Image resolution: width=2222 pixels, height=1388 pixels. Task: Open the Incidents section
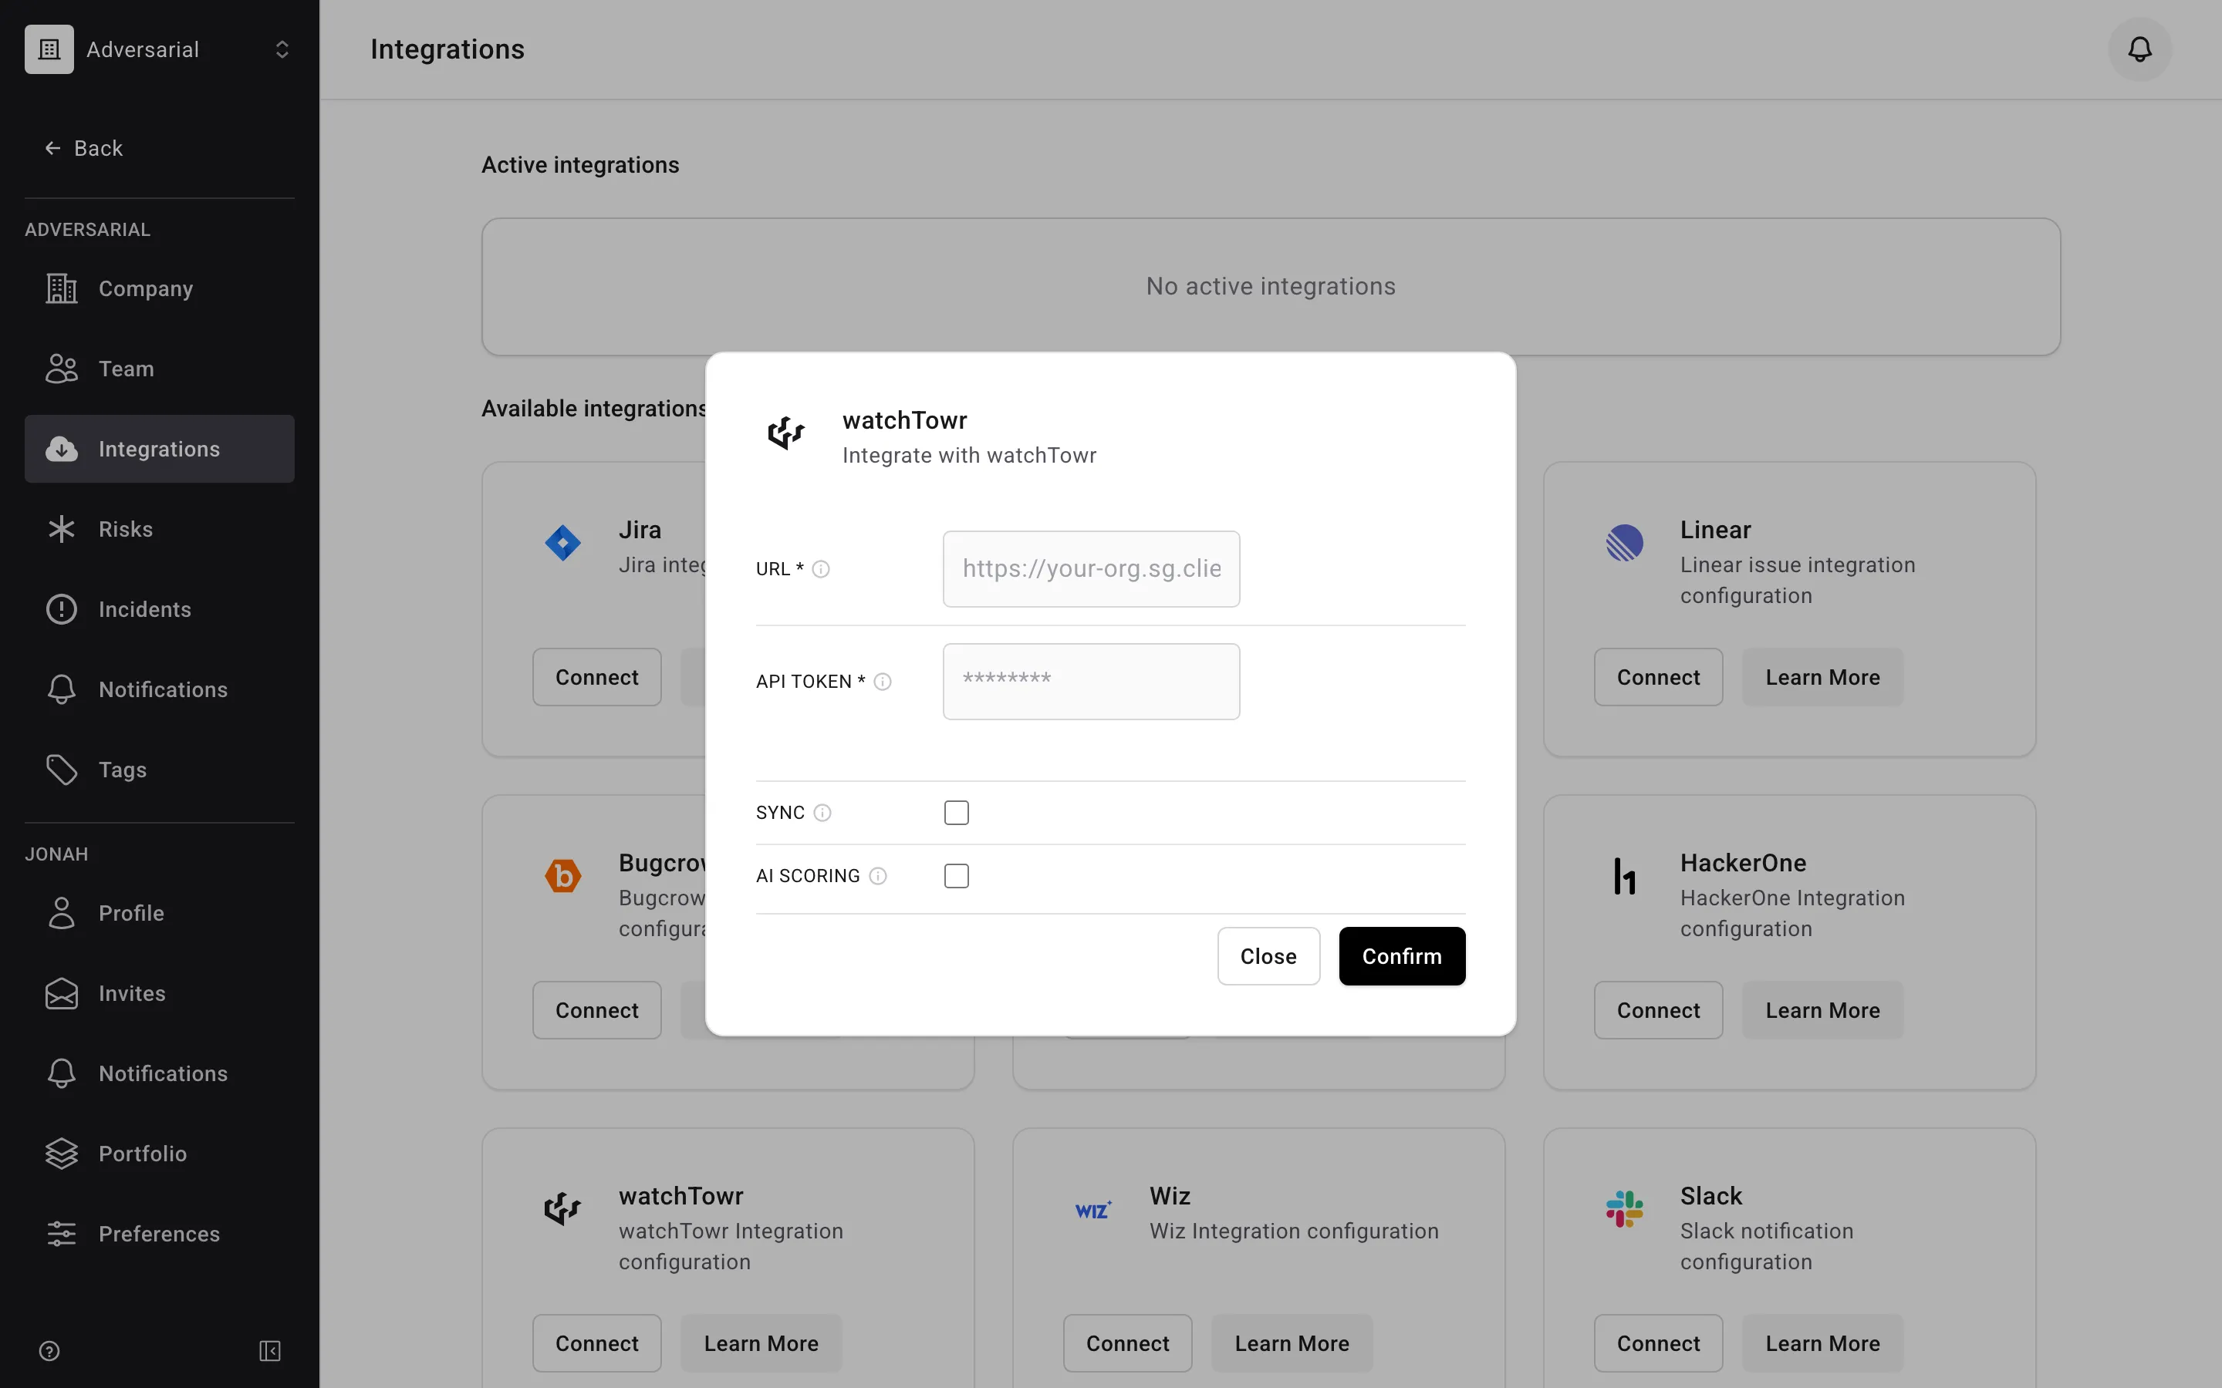[160, 609]
